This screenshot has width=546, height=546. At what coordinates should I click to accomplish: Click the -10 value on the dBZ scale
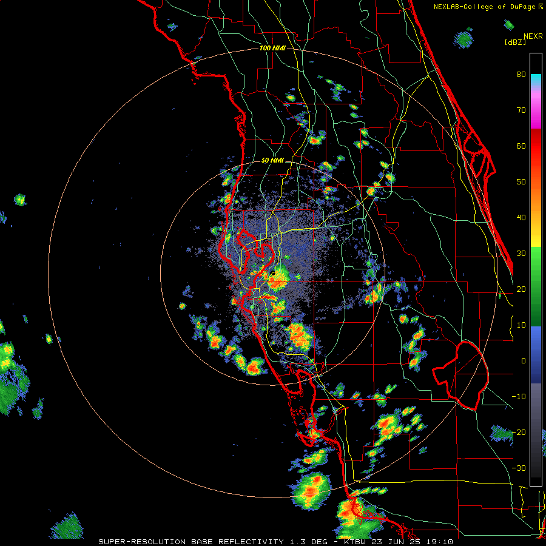(519, 397)
